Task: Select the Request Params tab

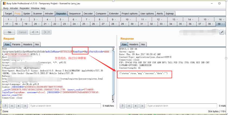Action: coord(16,44)
